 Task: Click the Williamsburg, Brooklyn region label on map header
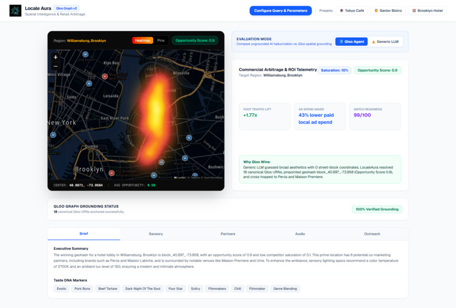[x=87, y=41]
